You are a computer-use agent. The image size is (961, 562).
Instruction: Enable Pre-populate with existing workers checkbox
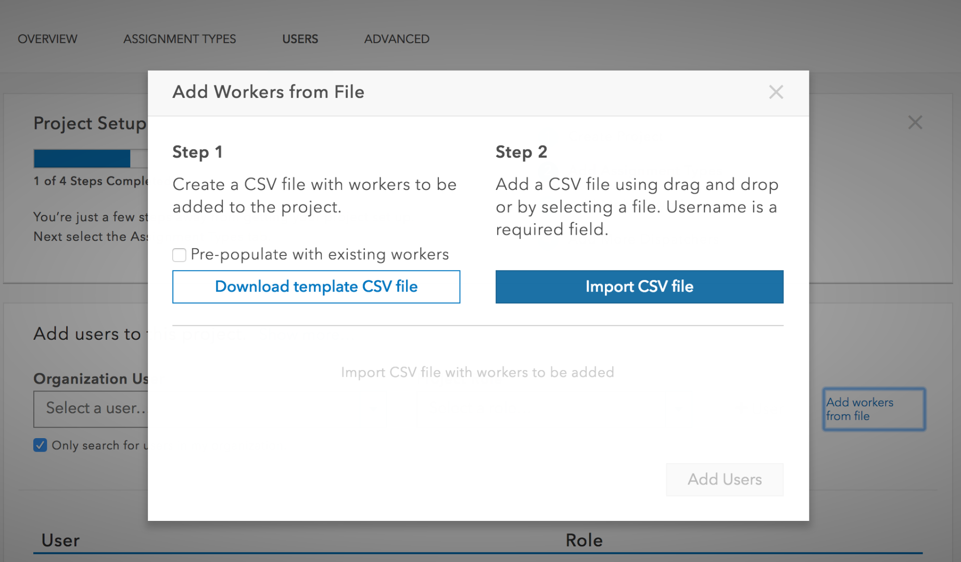coord(179,255)
